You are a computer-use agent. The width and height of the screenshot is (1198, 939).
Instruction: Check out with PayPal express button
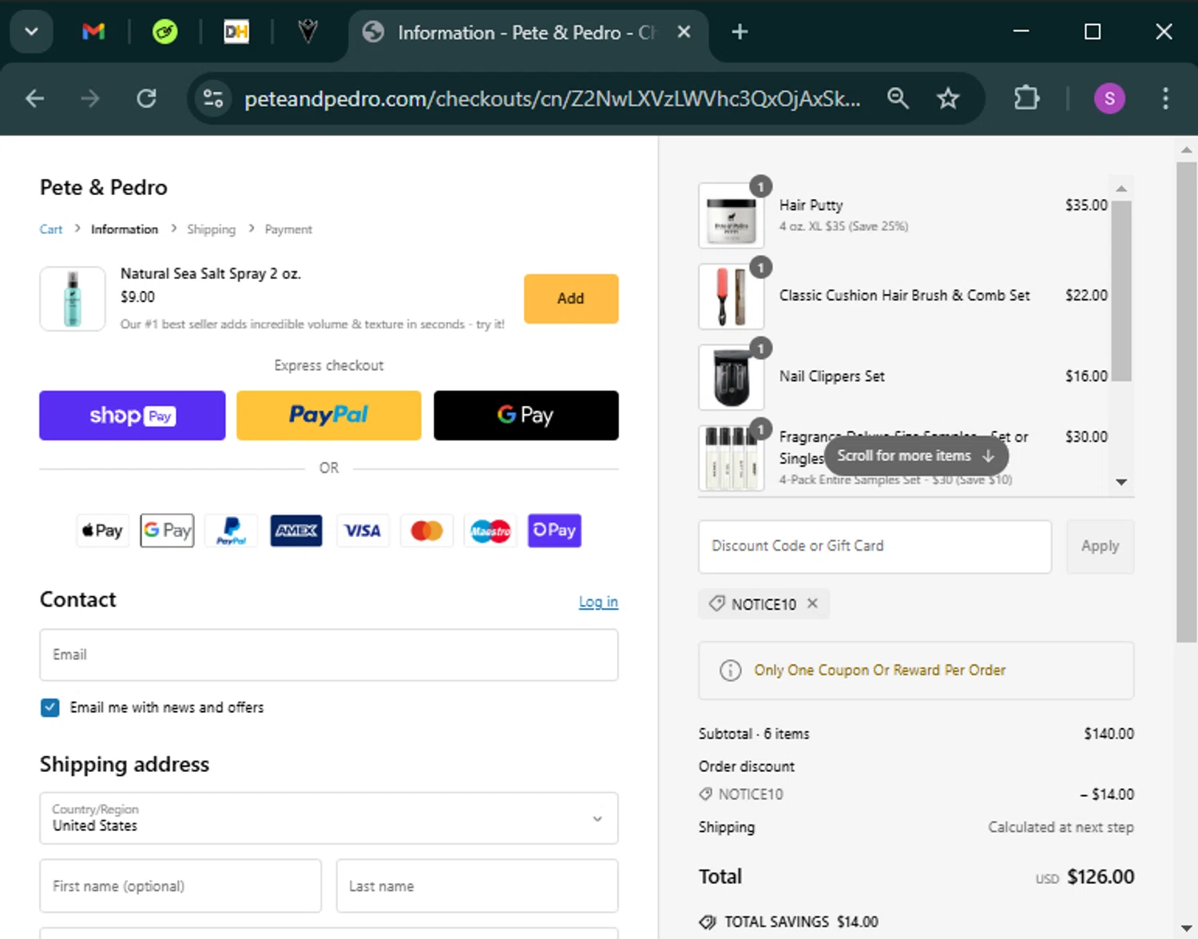point(329,416)
